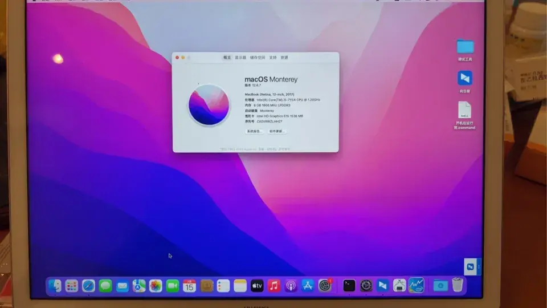
Task: Open the Messages app in dock
Action: (105, 286)
